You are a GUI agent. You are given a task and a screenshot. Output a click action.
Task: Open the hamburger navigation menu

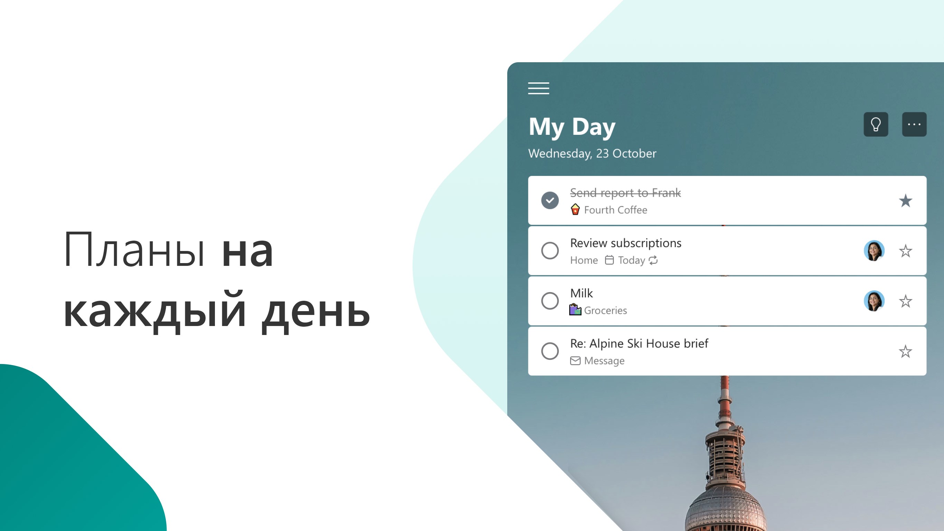(539, 88)
